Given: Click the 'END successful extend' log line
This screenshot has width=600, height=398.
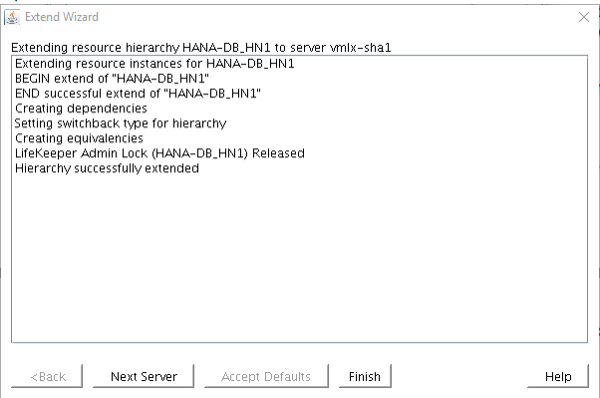Looking at the screenshot, I should (138, 94).
